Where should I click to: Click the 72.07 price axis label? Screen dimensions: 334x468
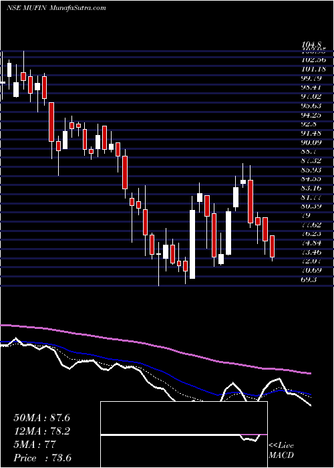click(x=312, y=262)
